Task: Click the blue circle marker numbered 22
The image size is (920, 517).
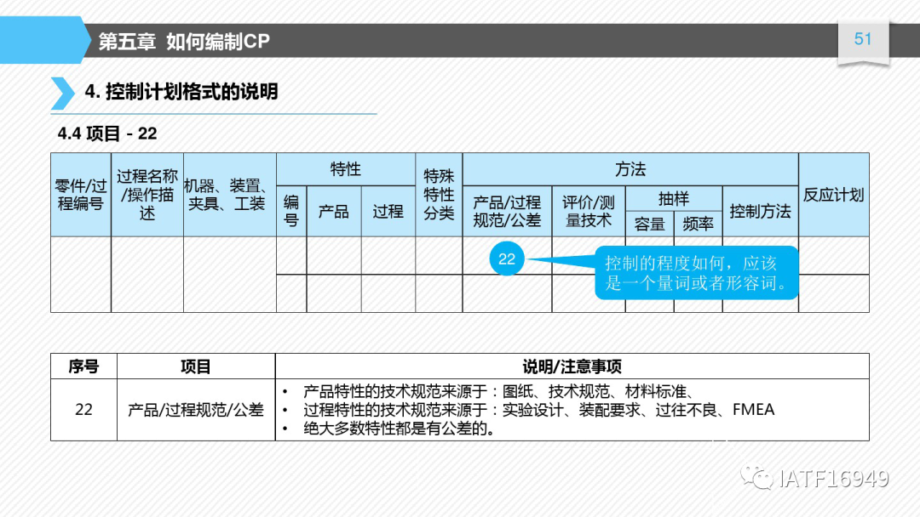Action: point(507,258)
